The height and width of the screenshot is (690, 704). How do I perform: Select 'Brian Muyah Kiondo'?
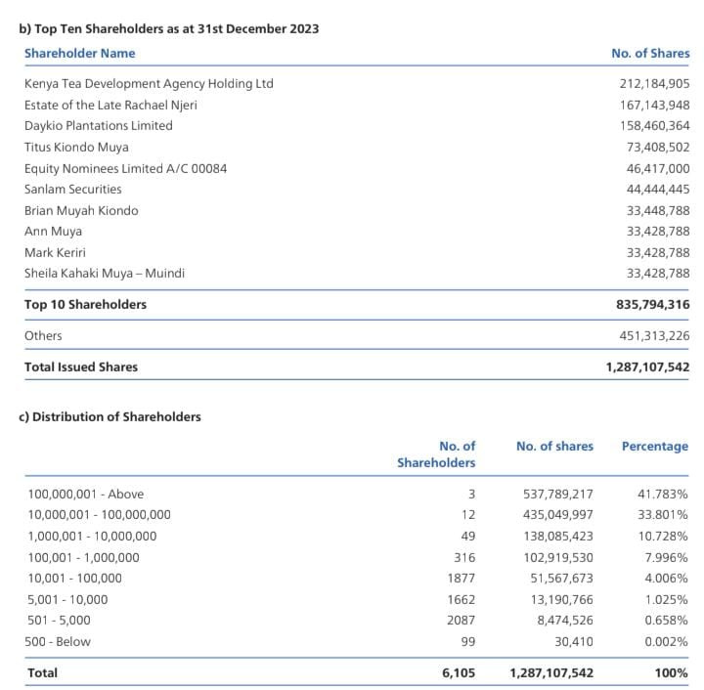point(81,211)
